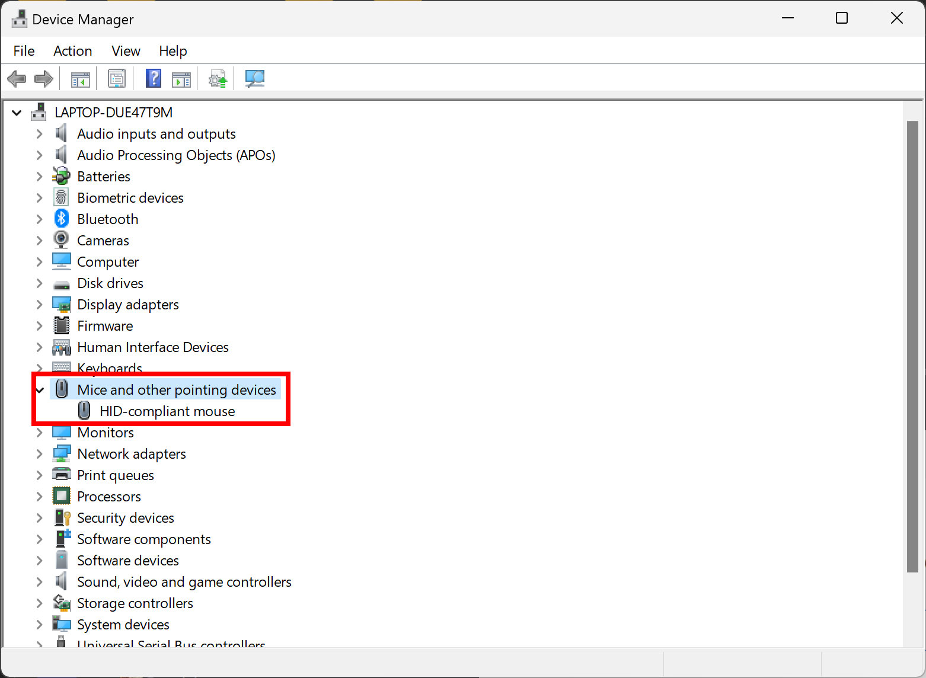The image size is (926, 678).
Task: Click the Batteries category icon
Action: [62, 176]
